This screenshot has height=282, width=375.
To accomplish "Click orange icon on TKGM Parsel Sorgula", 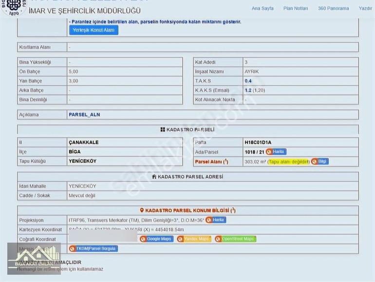I will point(72,249).
